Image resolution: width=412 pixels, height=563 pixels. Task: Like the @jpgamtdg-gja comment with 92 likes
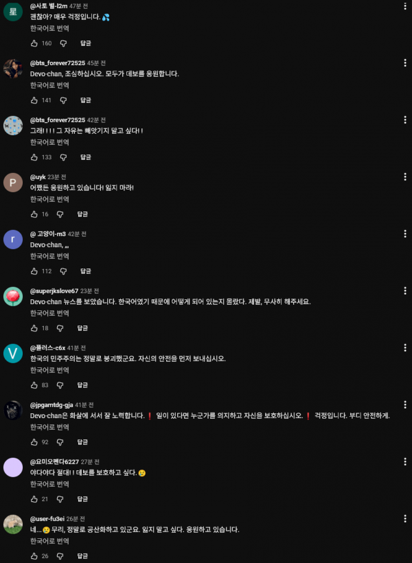34,442
